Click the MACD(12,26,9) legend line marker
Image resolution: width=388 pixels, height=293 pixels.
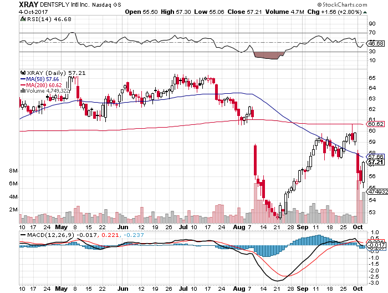pyautogui.click(x=23, y=235)
